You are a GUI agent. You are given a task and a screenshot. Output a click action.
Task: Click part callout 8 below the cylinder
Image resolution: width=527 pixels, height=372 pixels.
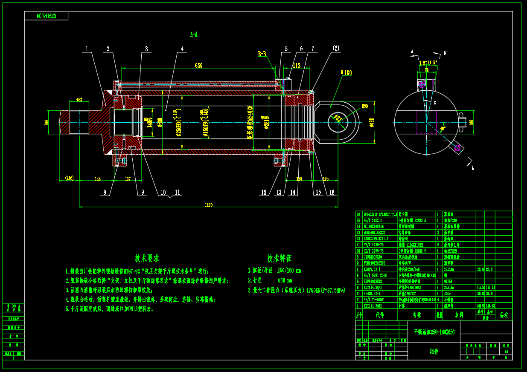pyautogui.click(x=104, y=193)
